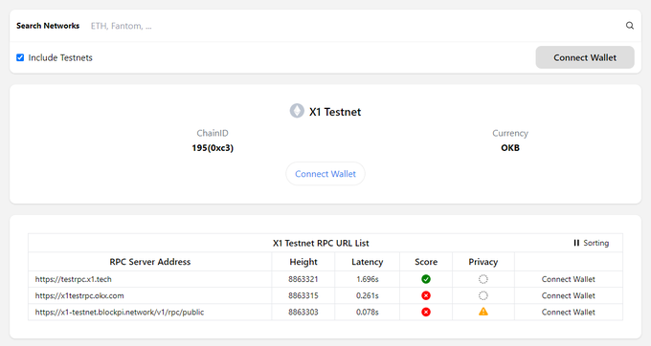The image size is (651, 346).
Task: Click the red X score icon for x1testrpc.okx.com
Action: (426, 296)
